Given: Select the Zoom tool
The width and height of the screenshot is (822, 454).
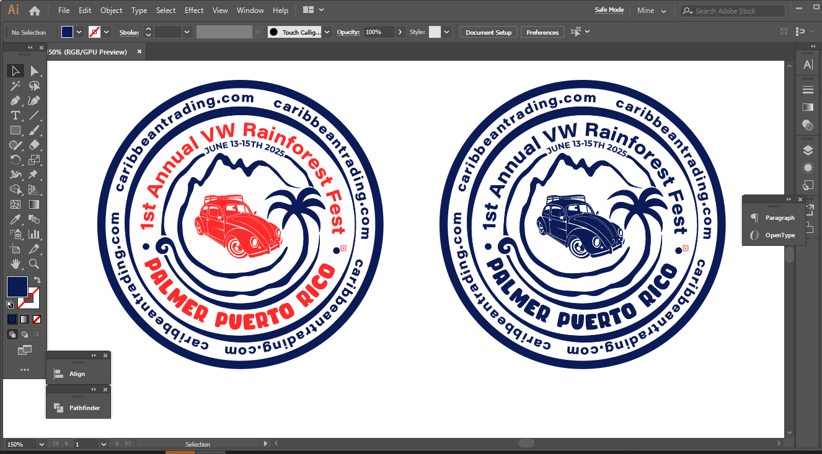Looking at the screenshot, I should click(34, 264).
